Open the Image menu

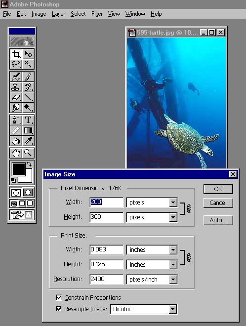(39, 14)
